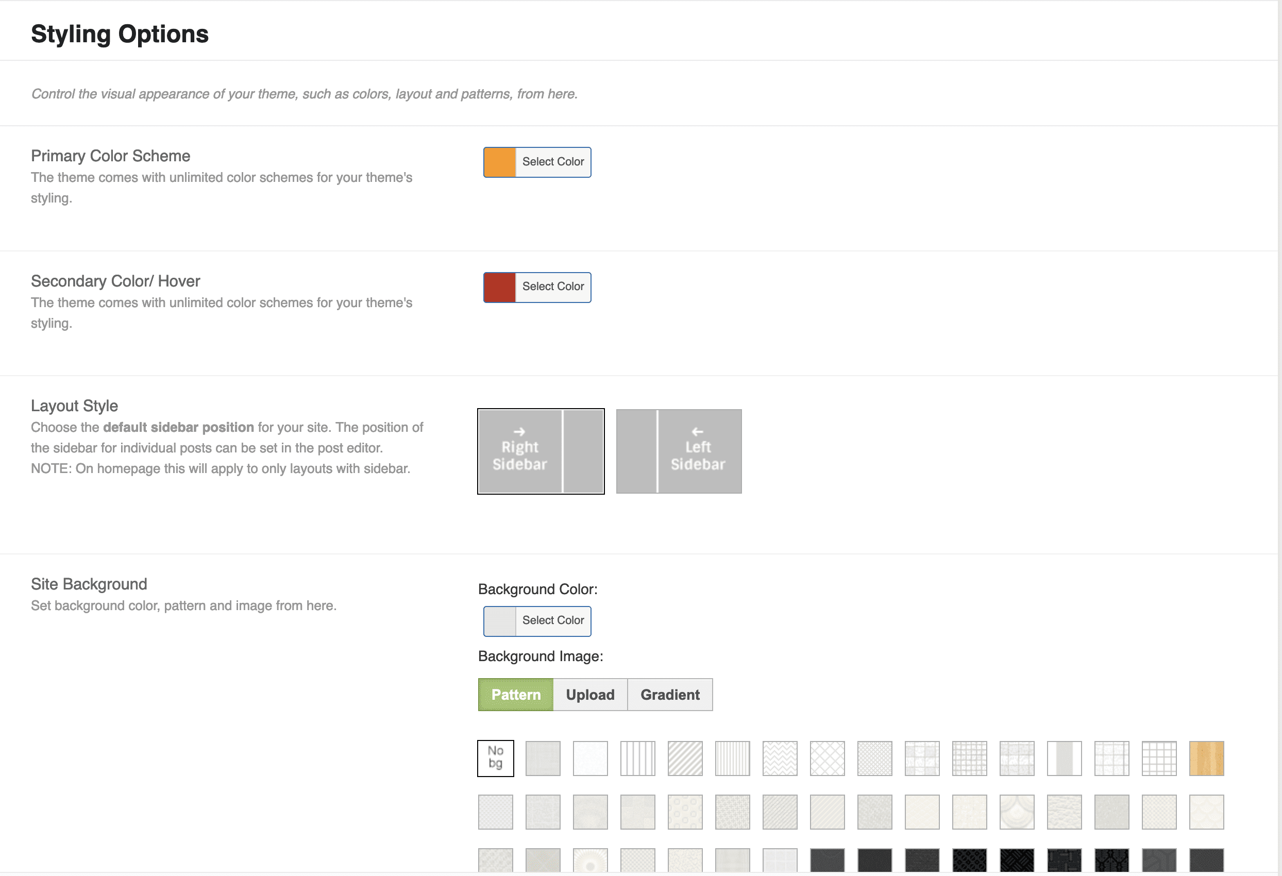Viewport: 1282px width, 876px height.
Task: Click the orange primary color swatch
Action: pos(500,162)
